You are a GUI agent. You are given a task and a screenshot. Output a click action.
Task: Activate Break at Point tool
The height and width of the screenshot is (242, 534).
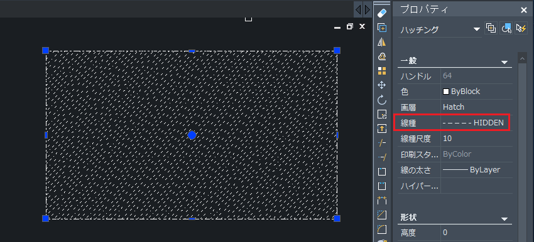point(382,172)
